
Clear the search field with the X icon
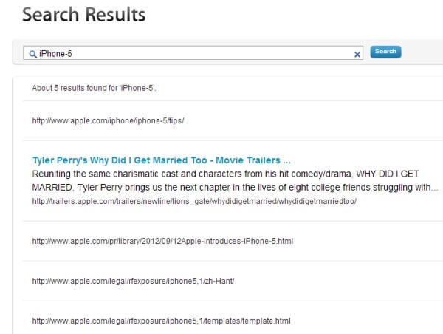pyautogui.click(x=357, y=54)
